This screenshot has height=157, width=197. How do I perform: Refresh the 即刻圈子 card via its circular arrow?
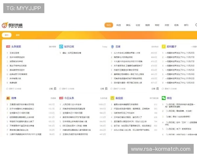click(x=163, y=89)
